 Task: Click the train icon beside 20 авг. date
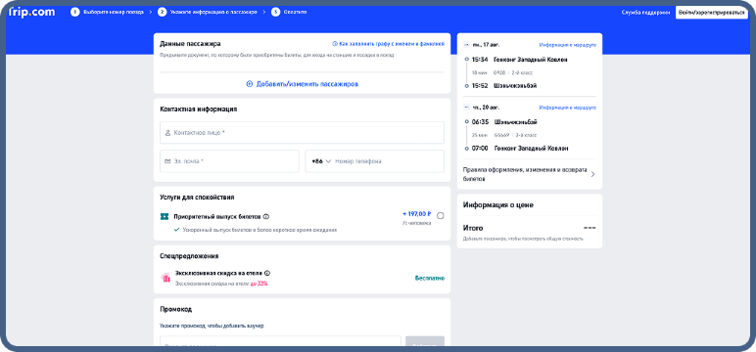point(466,108)
